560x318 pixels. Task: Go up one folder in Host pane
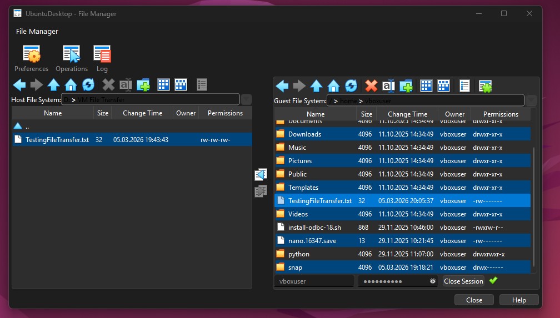(53, 85)
